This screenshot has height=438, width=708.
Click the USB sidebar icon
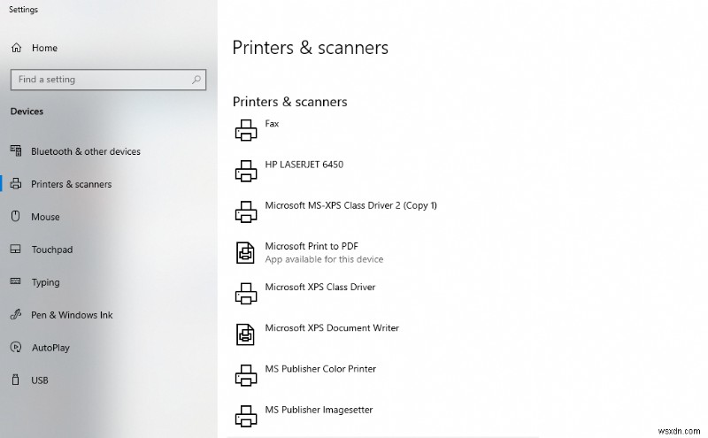pyautogui.click(x=16, y=380)
